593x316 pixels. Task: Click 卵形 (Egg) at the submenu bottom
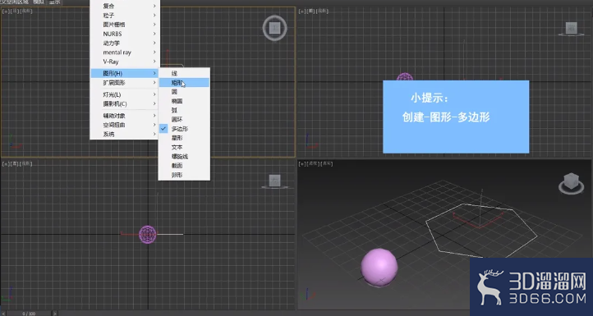[x=184, y=175]
